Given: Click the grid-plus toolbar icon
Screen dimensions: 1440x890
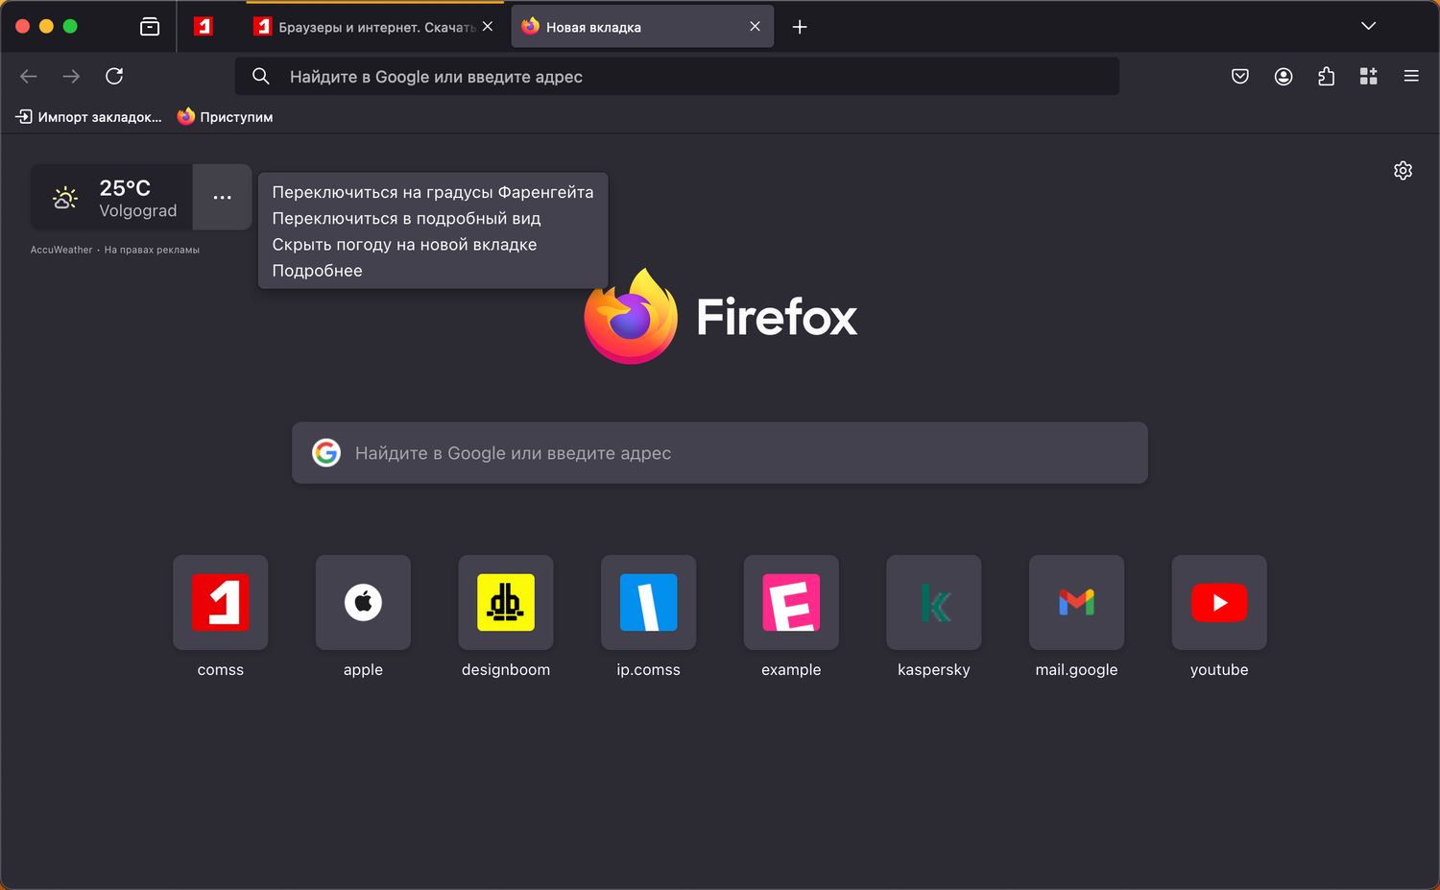Looking at the screenshot, I should [x=1369, y=76].
